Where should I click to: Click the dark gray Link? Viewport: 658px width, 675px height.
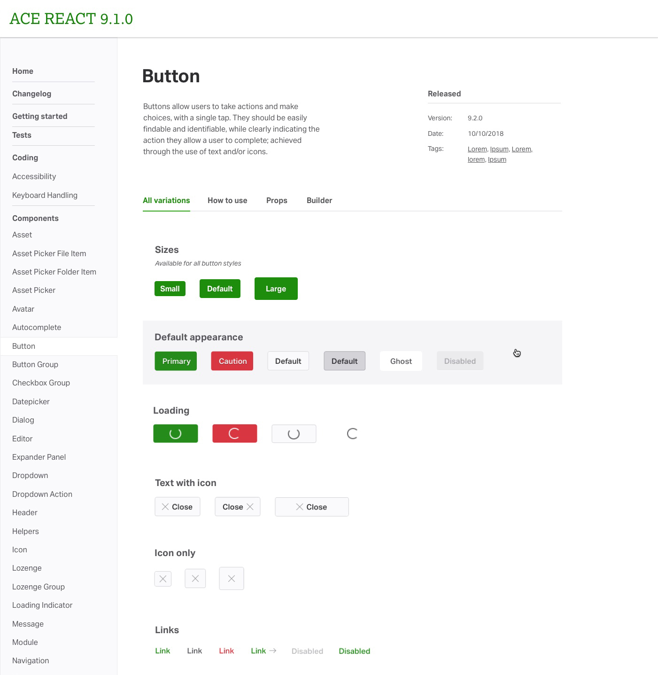point(194,651)
